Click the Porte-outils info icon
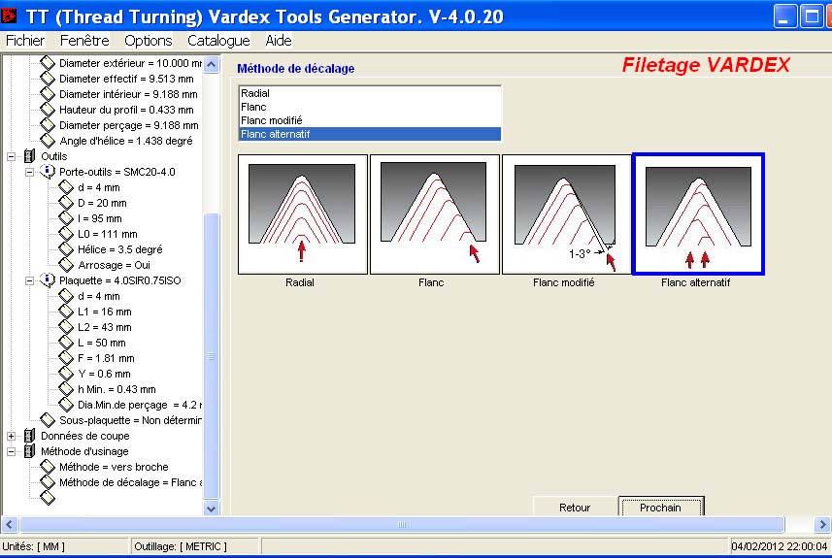This screenshot has width=832, height=558. coord(48,172)
